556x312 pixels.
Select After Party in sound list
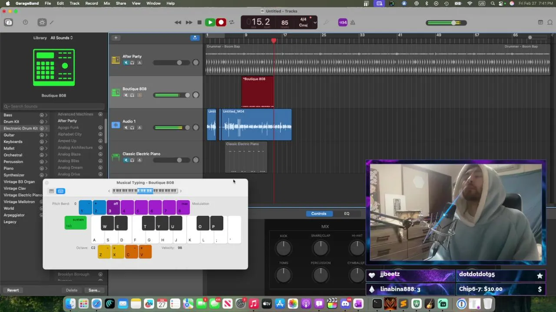point(67,121)
